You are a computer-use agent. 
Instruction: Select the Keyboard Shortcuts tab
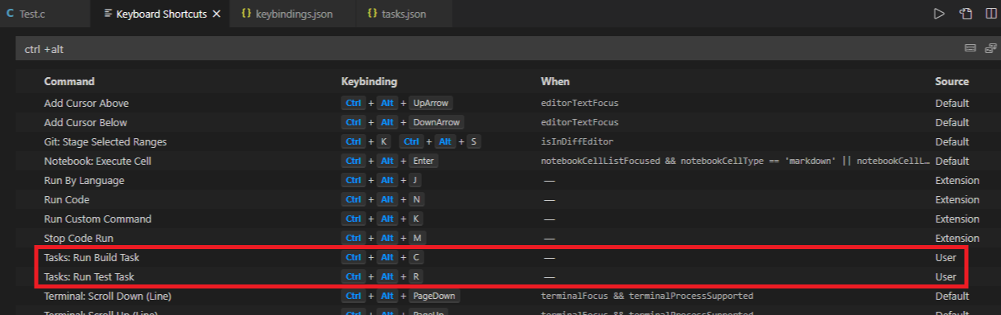161,14
